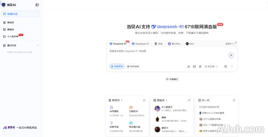This screenshot has height=137, width=268.
Task: Click the scissors screenshot icon
Action: pyautogui.click(x=189, y=66)
